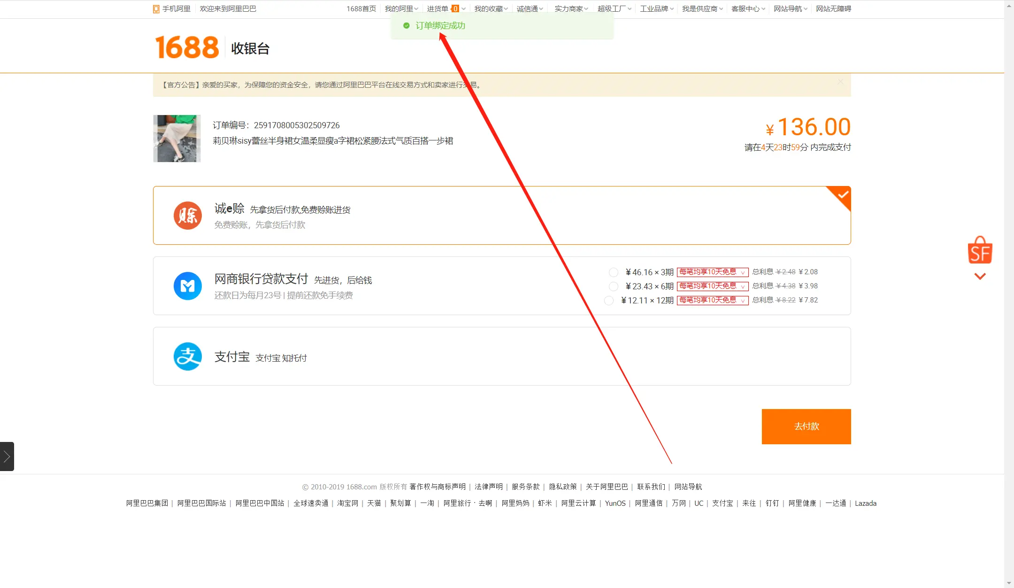Expand 每笔均享10天免息 dropdown for 12期
The width and height of the screenshot is (1014, 588).
pos(713,301)
